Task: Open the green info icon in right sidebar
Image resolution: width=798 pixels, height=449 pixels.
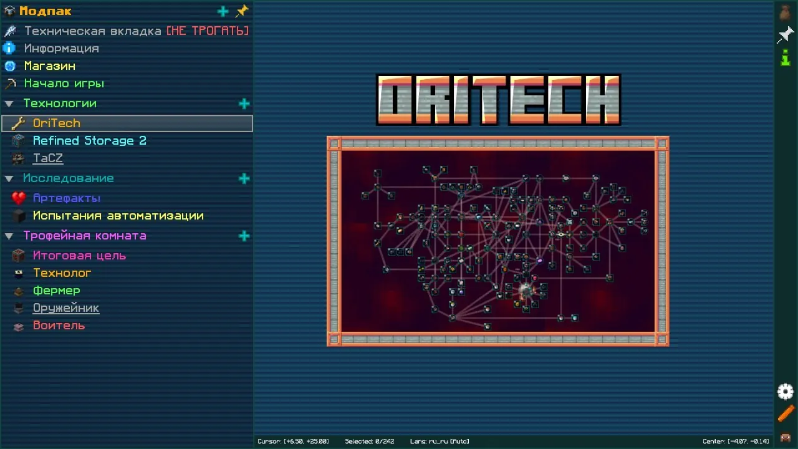Action: [786, 58]
